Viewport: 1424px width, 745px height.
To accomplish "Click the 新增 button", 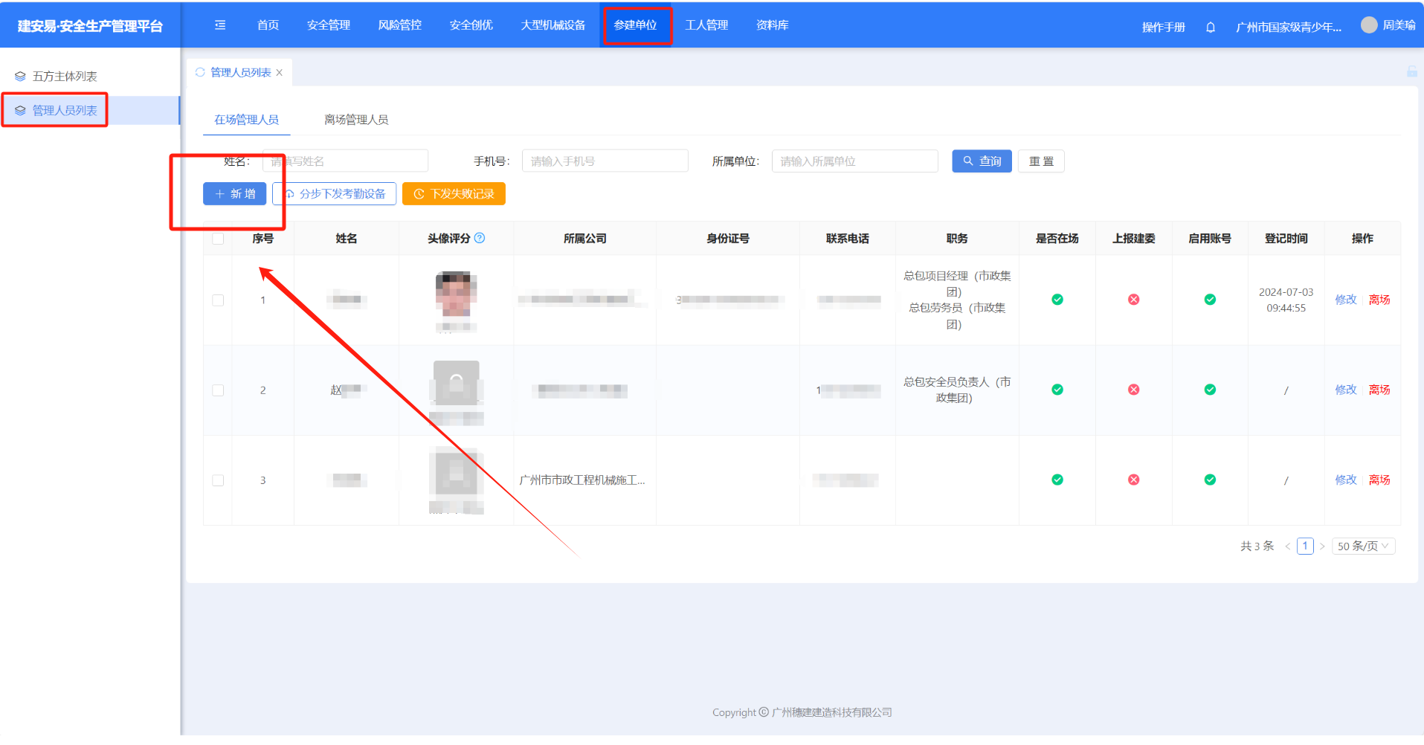I will click(x=235, y=194).
